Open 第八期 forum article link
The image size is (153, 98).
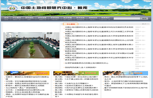[x=76, y=77]
